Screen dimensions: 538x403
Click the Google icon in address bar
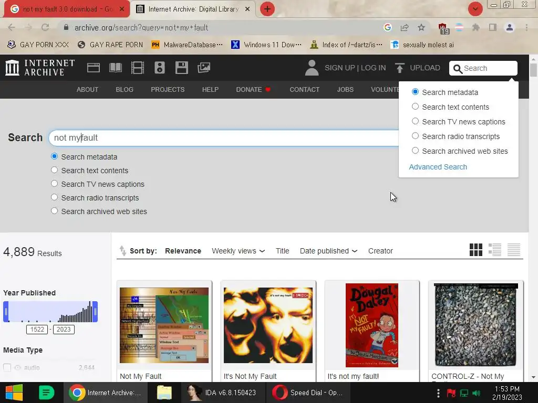point(388,27)
